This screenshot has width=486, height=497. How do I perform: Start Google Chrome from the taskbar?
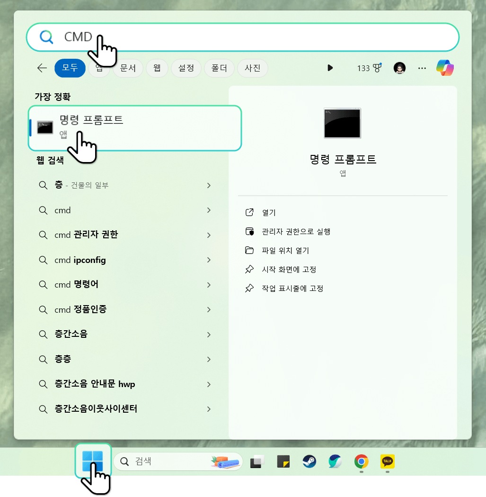click(x=361, y=461)
